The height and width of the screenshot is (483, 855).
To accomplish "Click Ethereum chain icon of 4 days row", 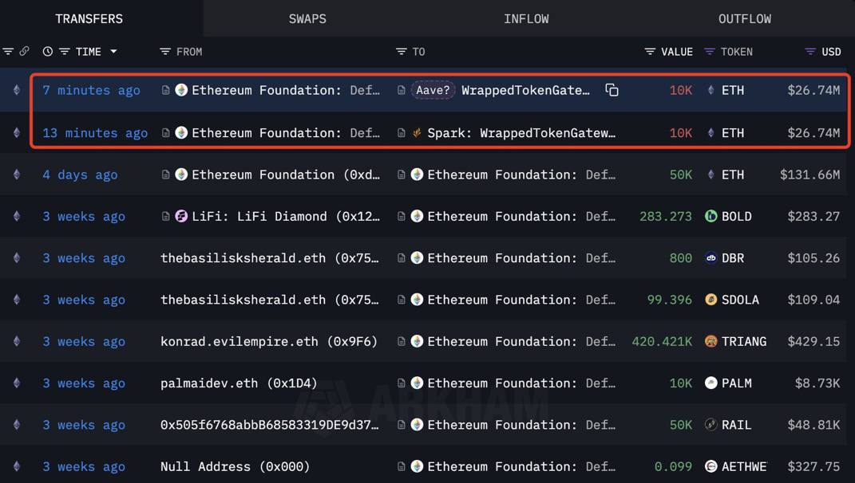I will pyautogui.click(x=17, y=175).
